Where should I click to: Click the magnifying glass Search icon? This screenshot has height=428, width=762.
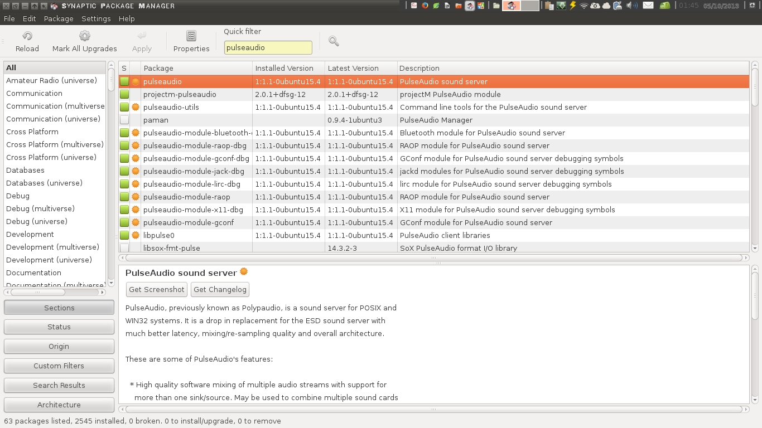coord(334,41)
